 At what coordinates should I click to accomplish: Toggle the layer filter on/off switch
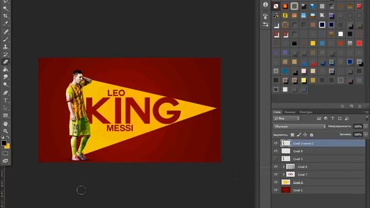click(367, 118)
